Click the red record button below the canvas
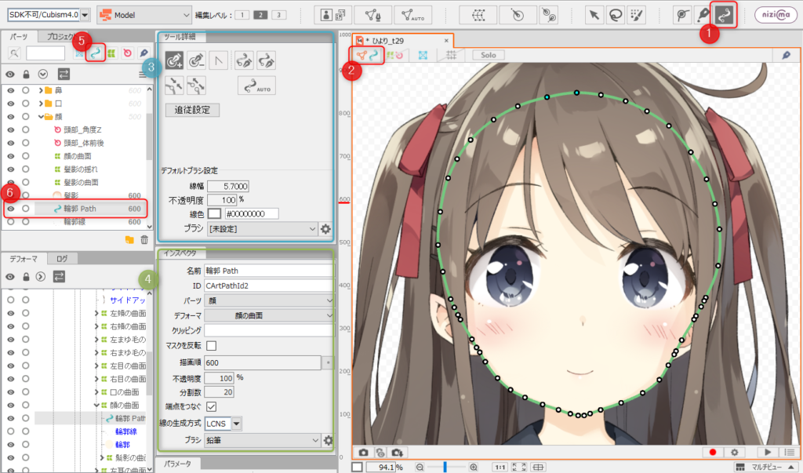 pos(712,452)
